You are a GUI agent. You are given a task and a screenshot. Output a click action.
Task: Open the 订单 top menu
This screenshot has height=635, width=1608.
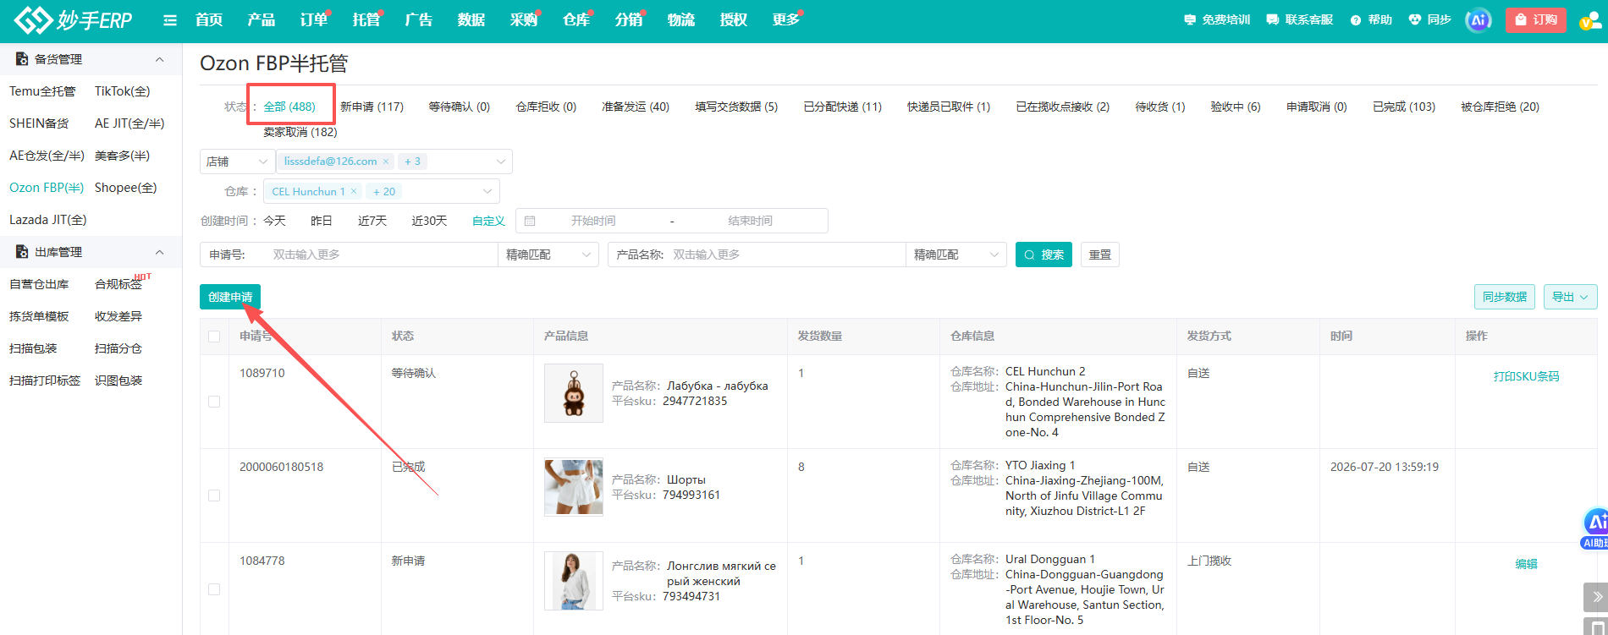click(313, 20)
